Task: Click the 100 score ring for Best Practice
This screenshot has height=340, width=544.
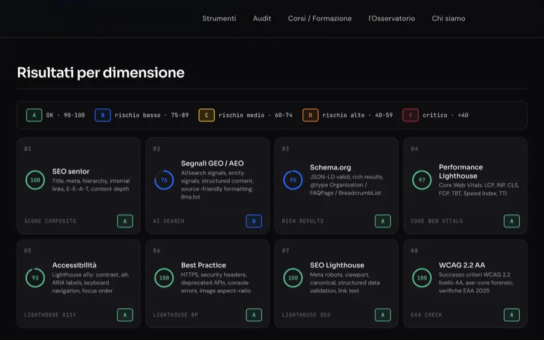Action: [164, 278]
